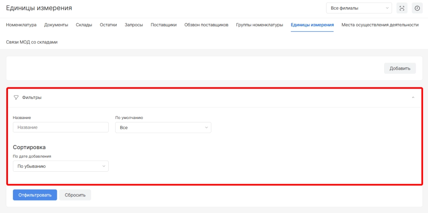The width and height of the screenshot is (428, 213).
Task: Collapse the Фильтры panel with the chevron
Action: pyautogui.click(x=413, y=97)
